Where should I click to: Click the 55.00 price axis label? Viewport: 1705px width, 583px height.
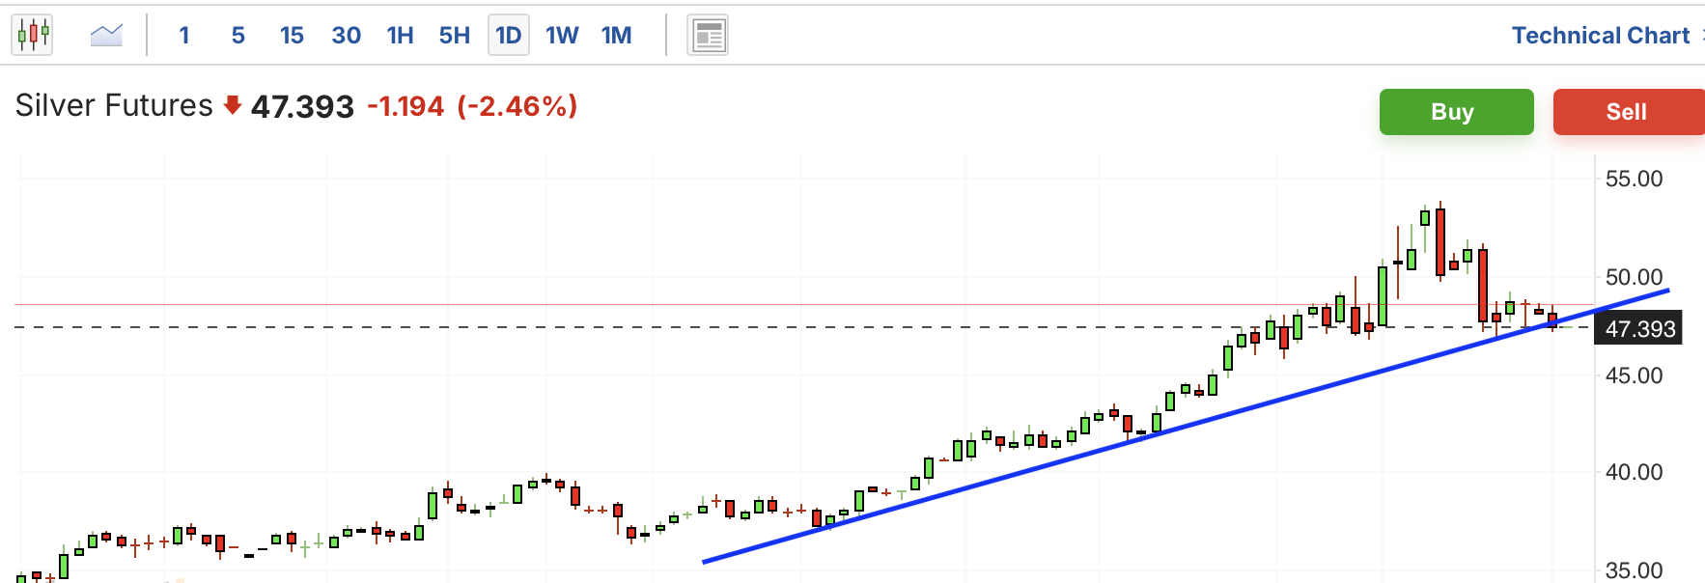coord(1634,179)
